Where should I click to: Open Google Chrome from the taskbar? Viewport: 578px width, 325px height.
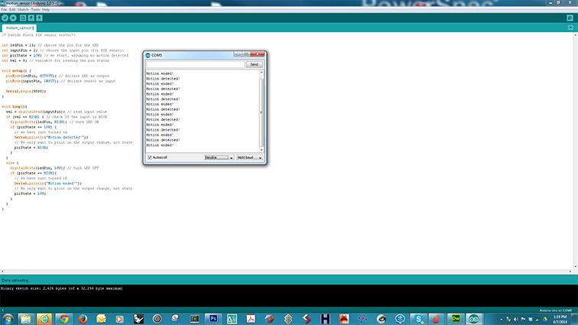tap(64, 319)
